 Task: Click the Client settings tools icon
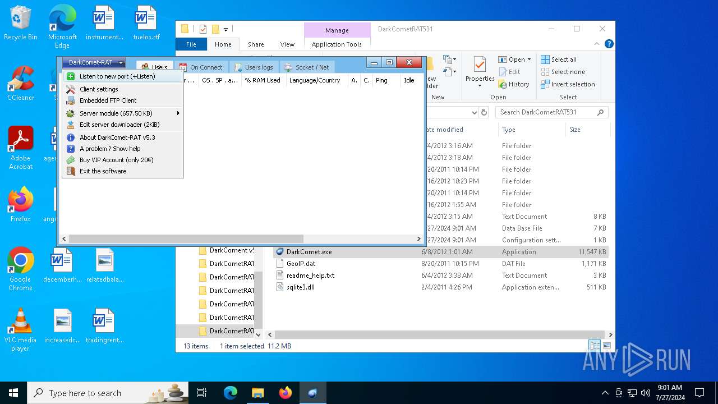71,89
